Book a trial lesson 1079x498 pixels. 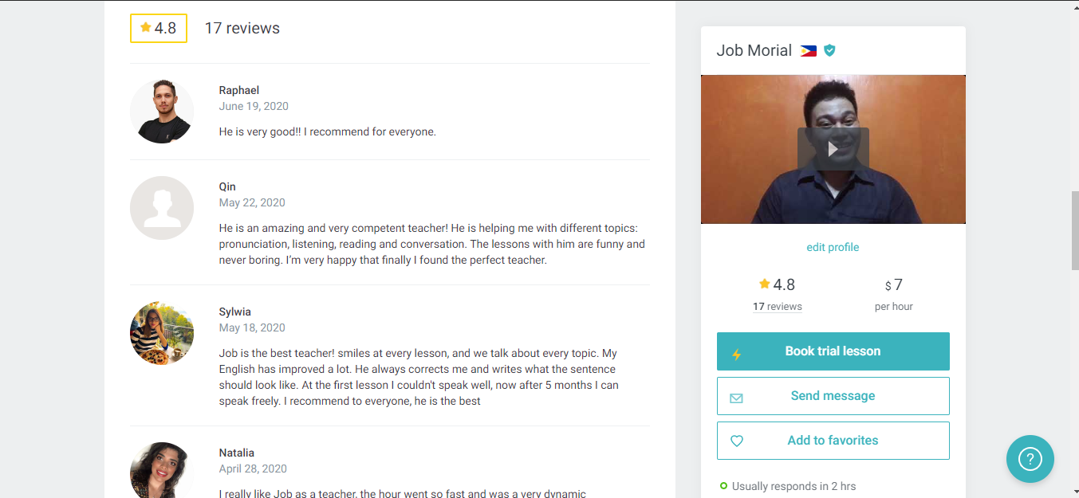pyautogui.click(x=833, y=351)
